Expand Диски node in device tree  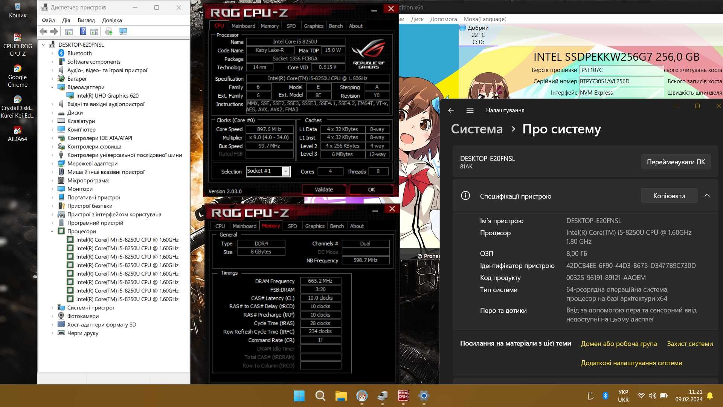tap(52, 113)
